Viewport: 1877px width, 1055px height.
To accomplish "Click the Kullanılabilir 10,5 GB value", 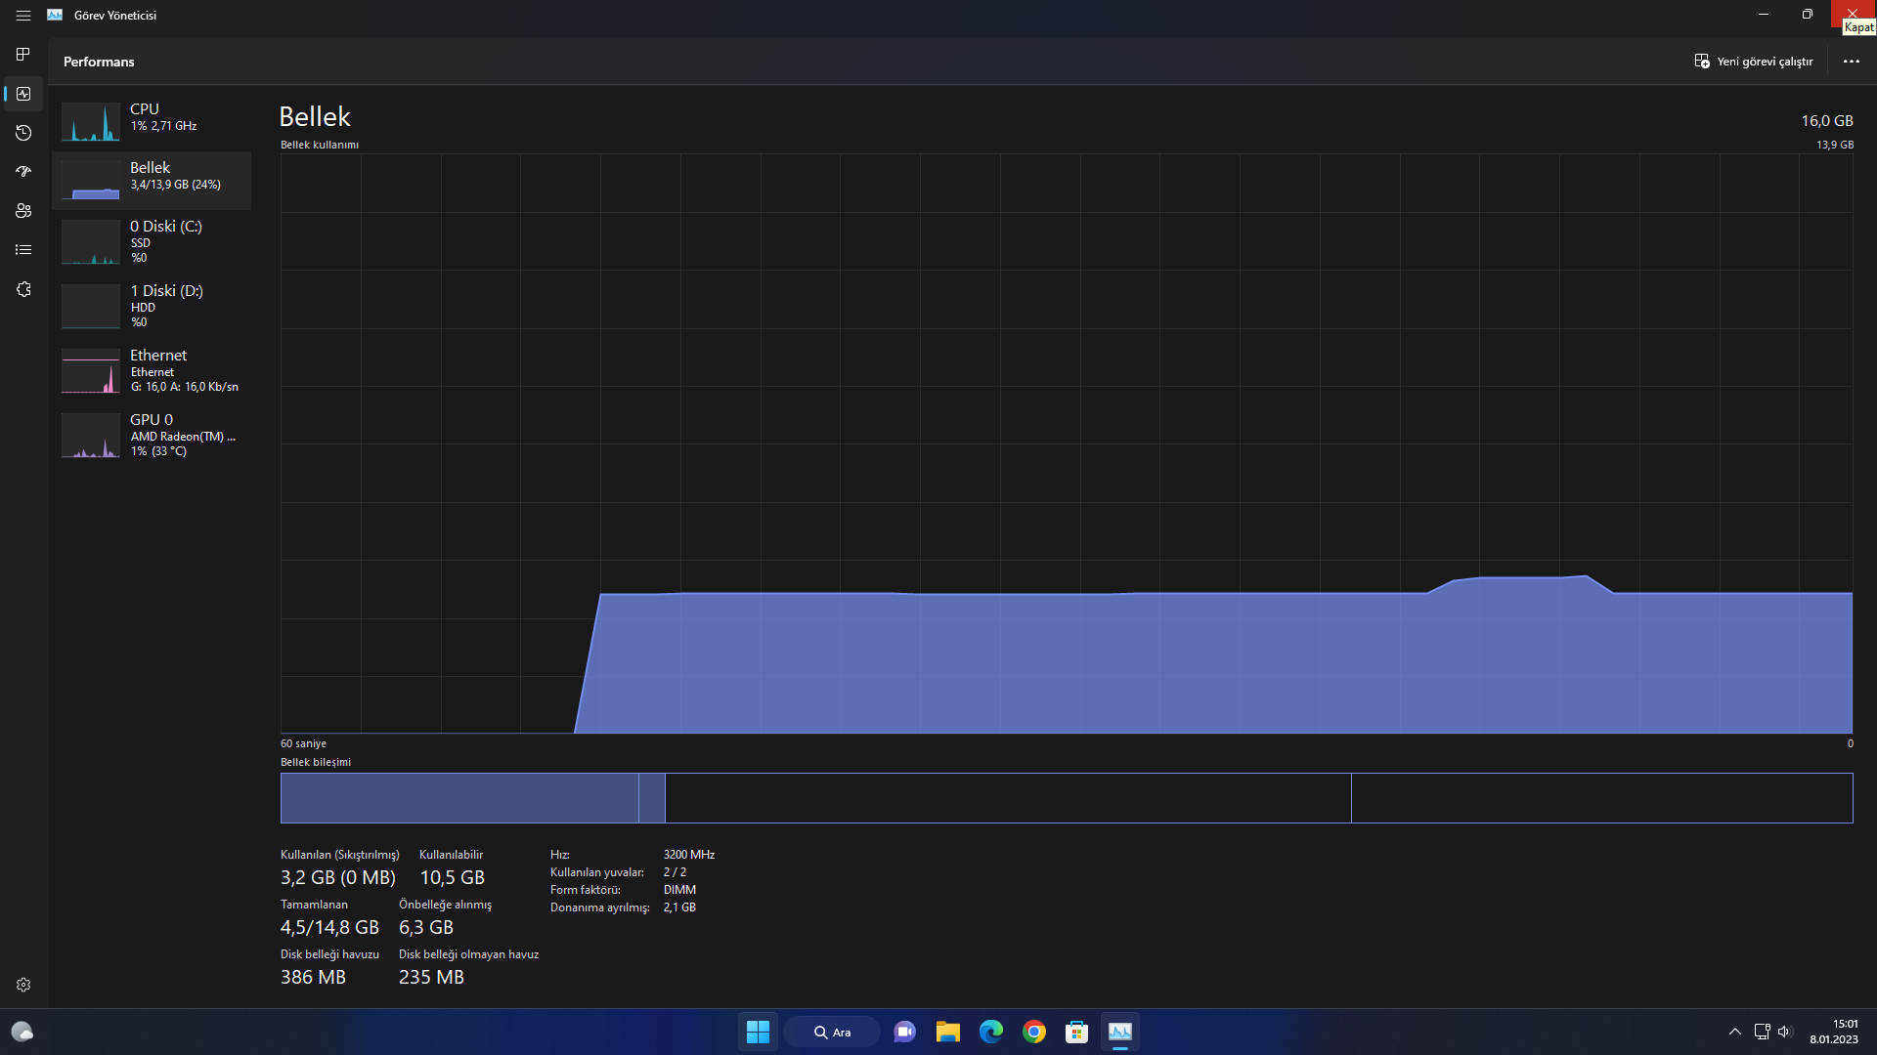I will 453,877.
